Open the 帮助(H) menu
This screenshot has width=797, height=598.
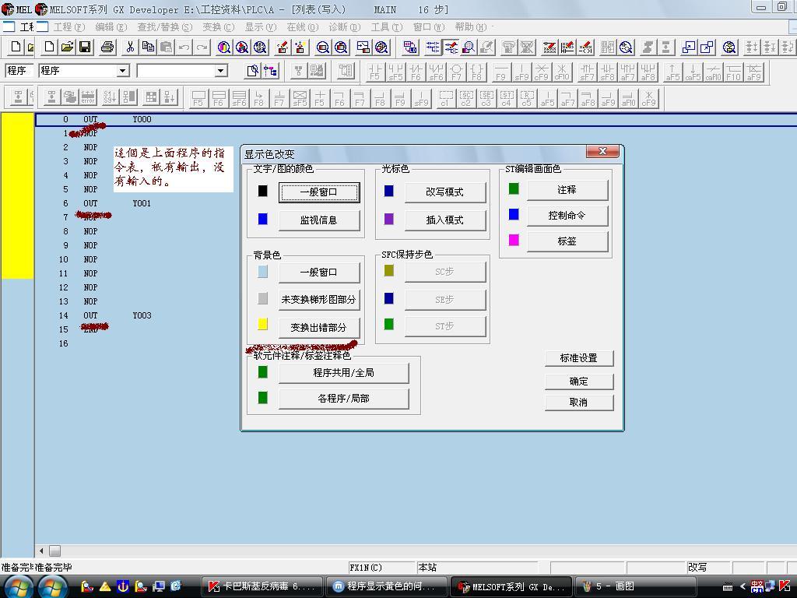pos(469,27)
